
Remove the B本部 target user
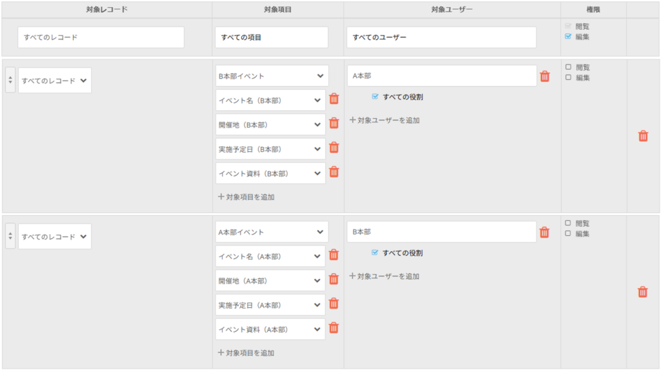[x=544, y=232]
